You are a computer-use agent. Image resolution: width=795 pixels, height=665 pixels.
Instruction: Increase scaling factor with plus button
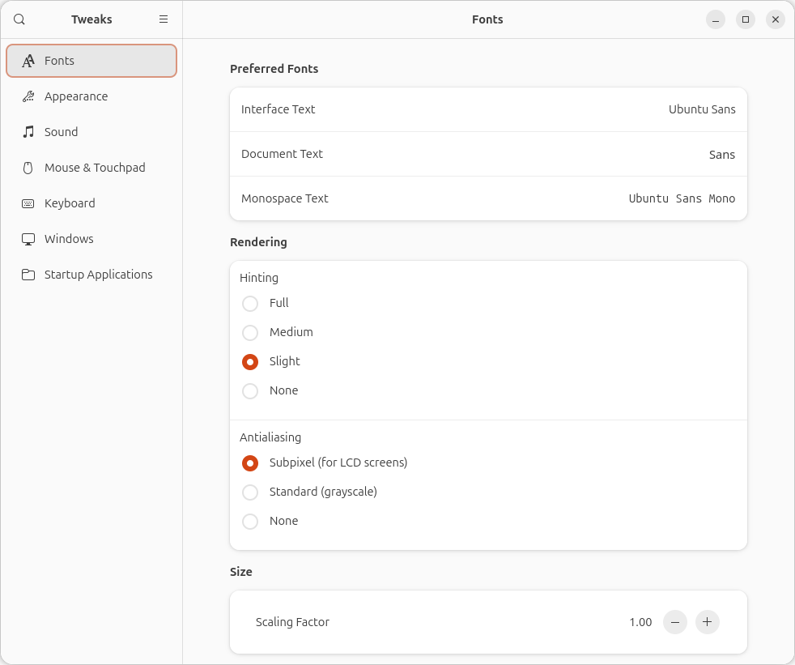tap(707, 622)
